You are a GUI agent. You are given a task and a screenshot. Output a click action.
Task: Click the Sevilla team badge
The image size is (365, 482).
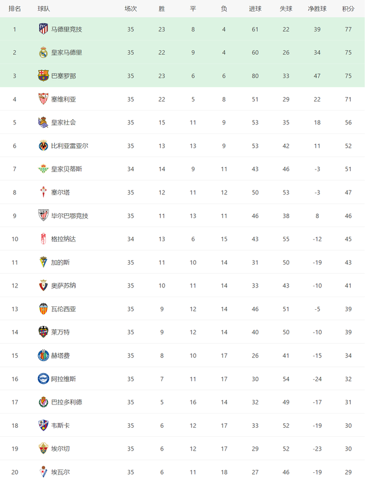43,99
